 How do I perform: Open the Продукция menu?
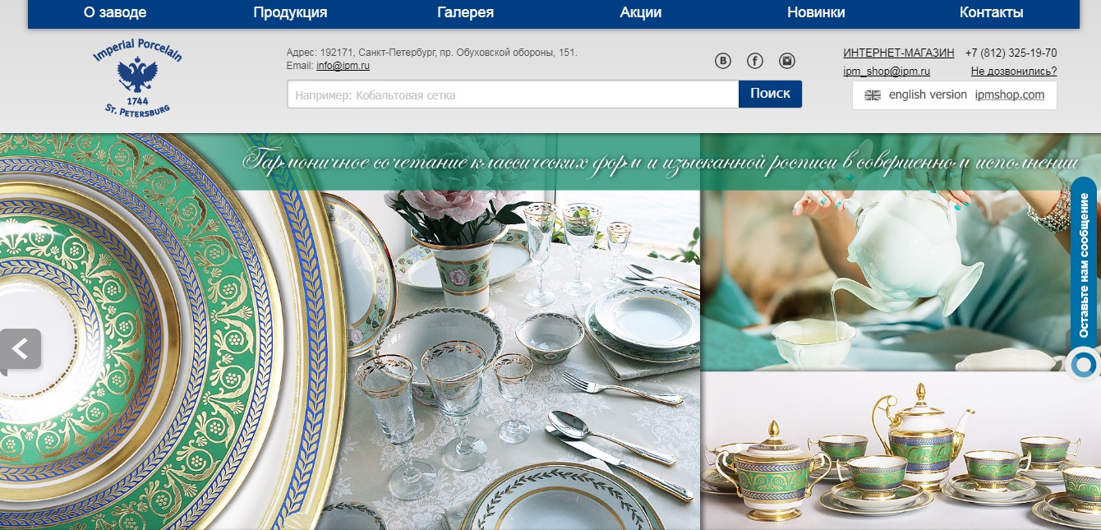click(290, 12)
